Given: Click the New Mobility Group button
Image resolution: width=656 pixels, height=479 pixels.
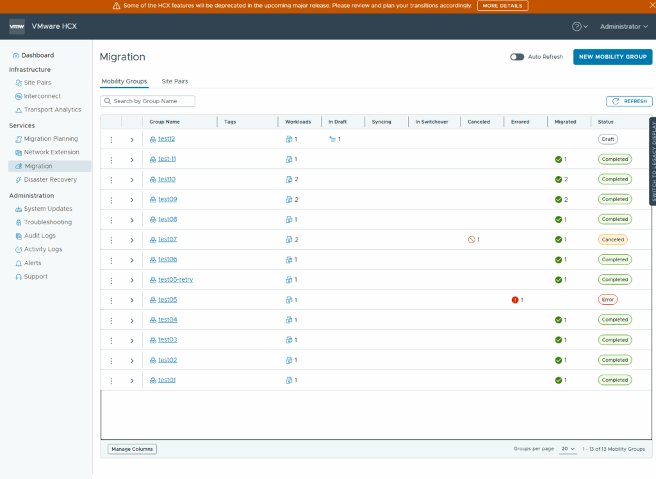Looking at the screenshot, I should click(612, 57).
